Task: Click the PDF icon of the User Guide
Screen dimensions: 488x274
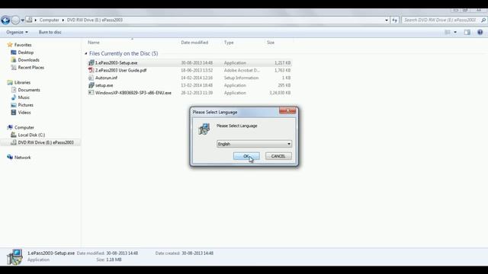Action: [91, 70]
